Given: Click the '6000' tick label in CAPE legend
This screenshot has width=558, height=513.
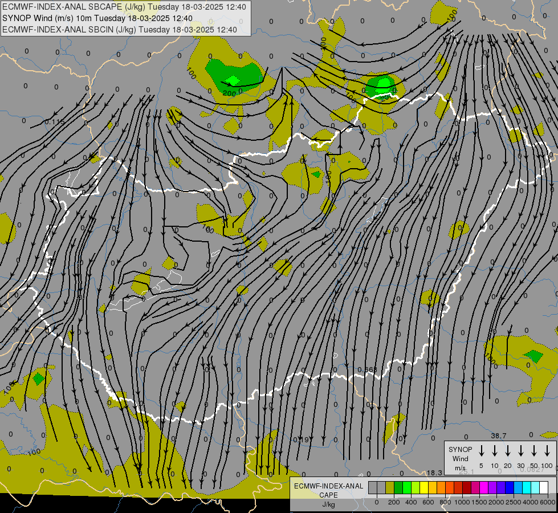Looking at the screenshot, I should tap(548, 502).
